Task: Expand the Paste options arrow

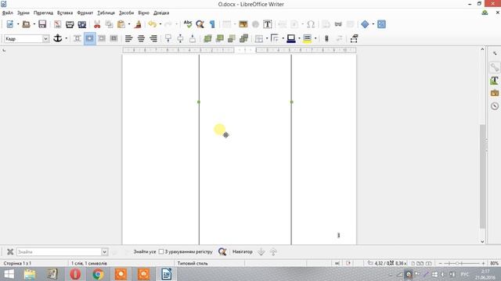Action: pos(129,24)
